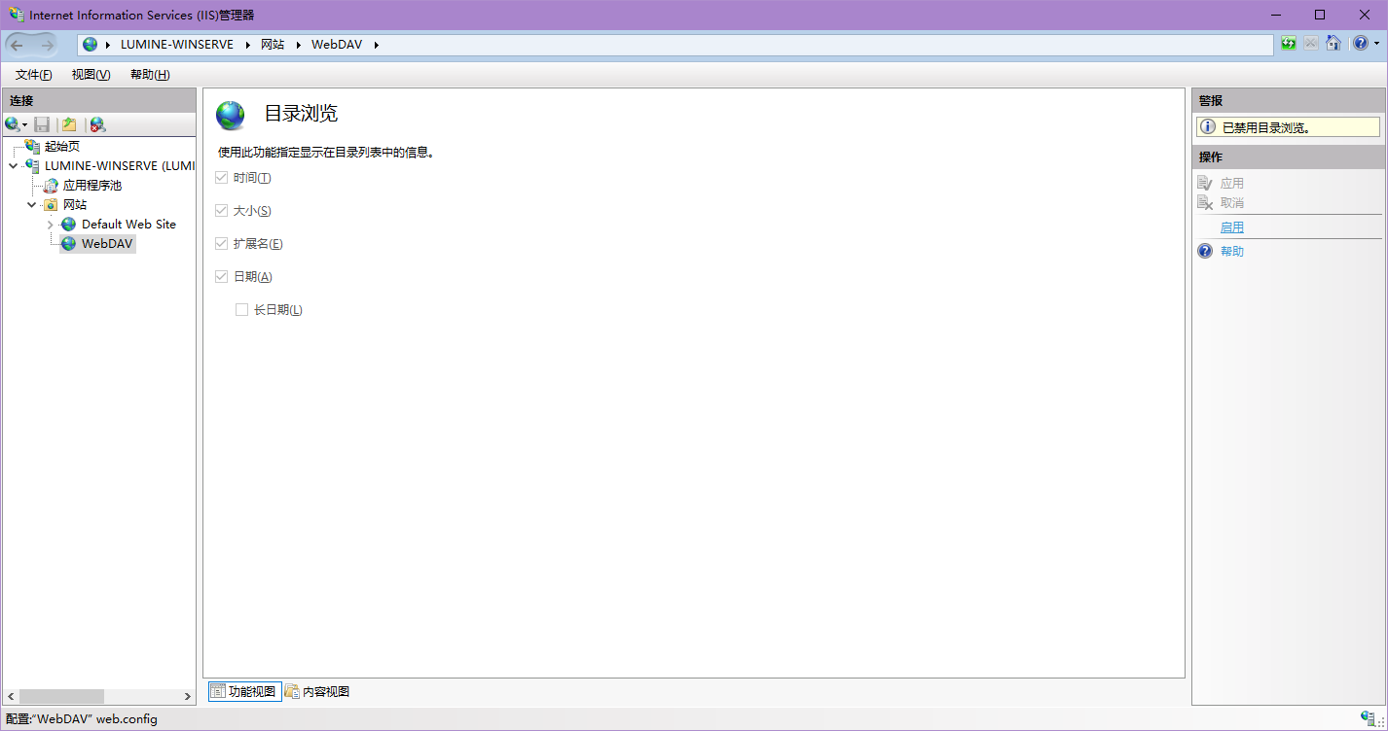Toggle the 扩展名(E) checkbox

point(222,244)
